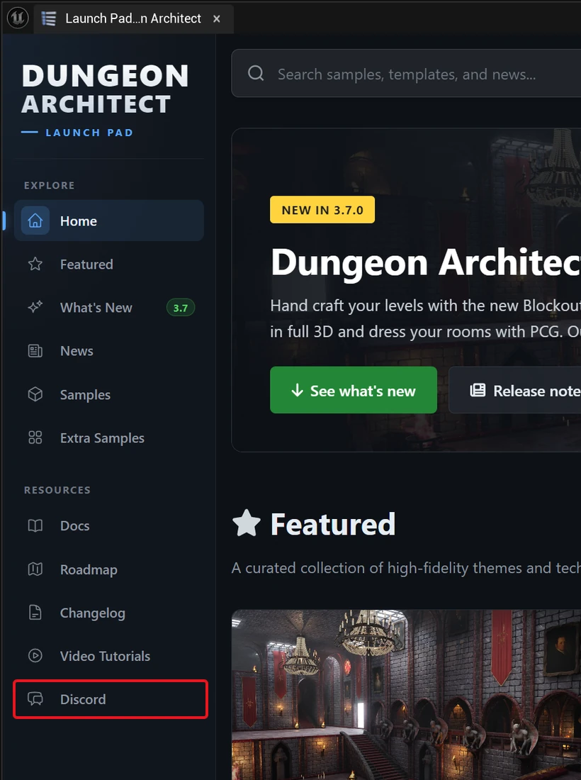The image size is (581, 780).
Task: Click the Featured star icon in sidebar
Action: point(35,264)
